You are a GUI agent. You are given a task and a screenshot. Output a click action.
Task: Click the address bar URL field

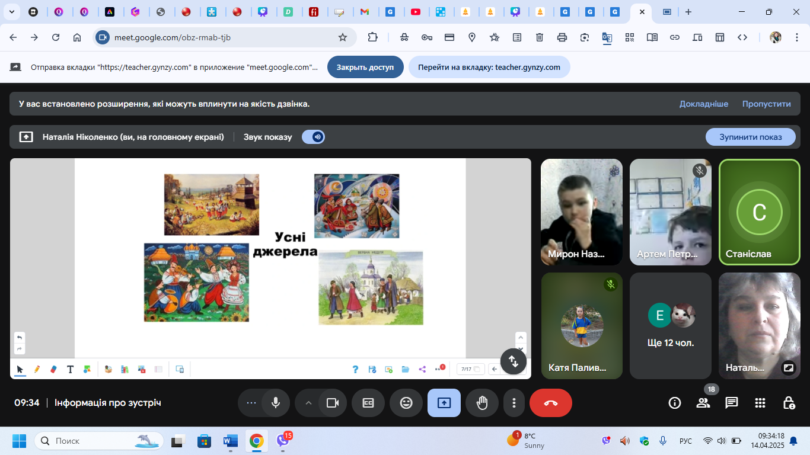225,37
